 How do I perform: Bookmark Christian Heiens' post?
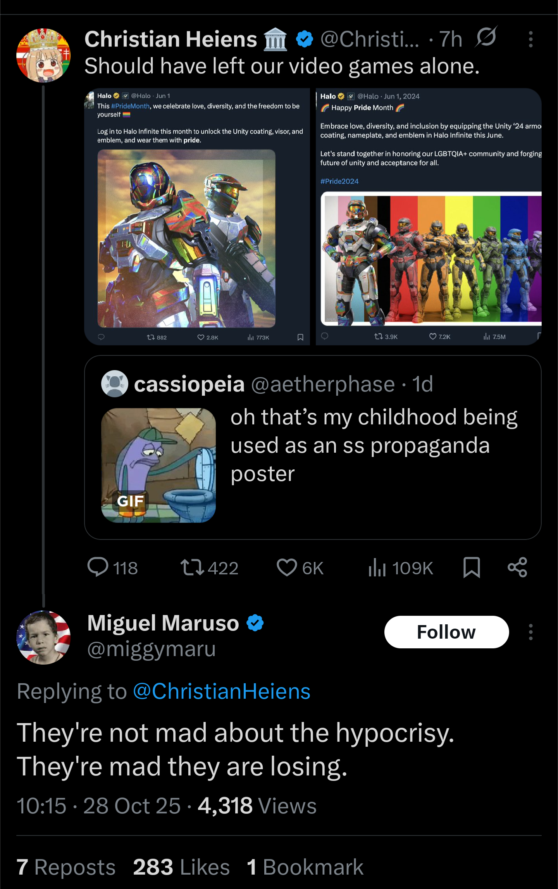[472, 568]
